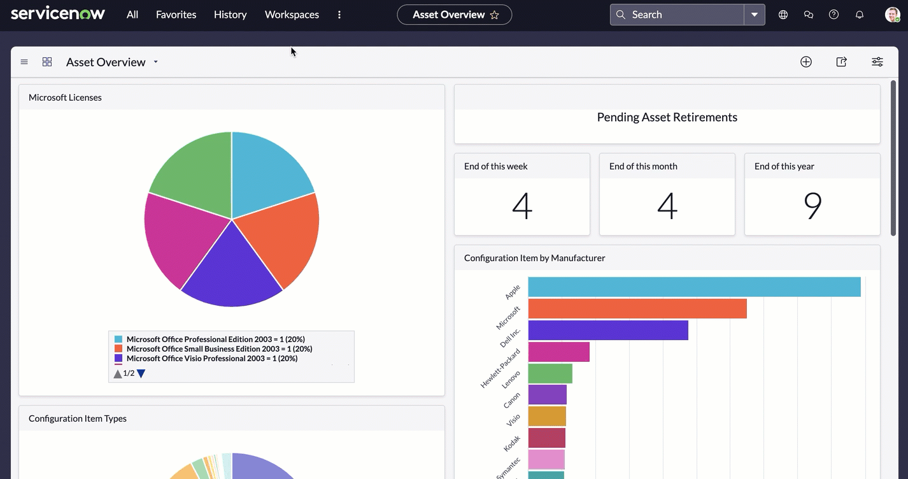Show notifications via the bell icon

click(860, 15)
